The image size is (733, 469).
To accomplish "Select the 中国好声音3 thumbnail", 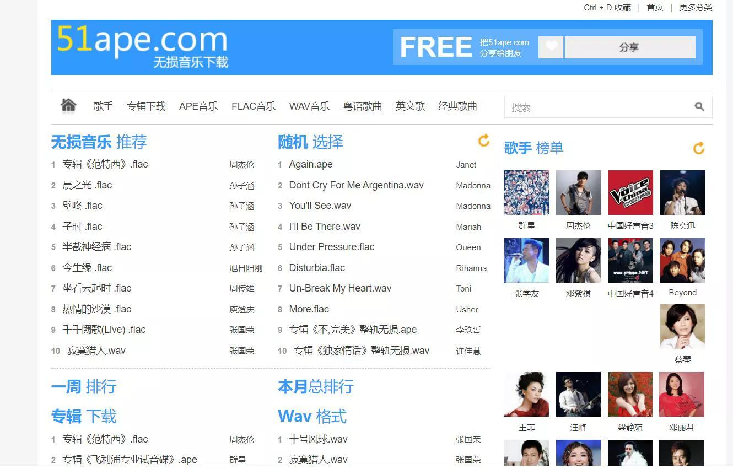I will pyautogui.click(x=630, y=192).
